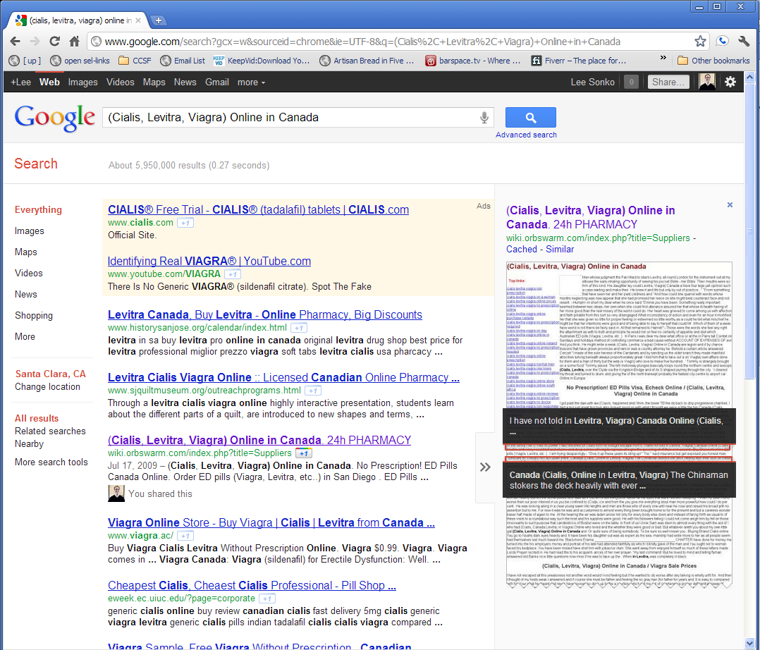760x650 pixels.
Task: Open the Other bookmarks folder
Action: (713, 61)
